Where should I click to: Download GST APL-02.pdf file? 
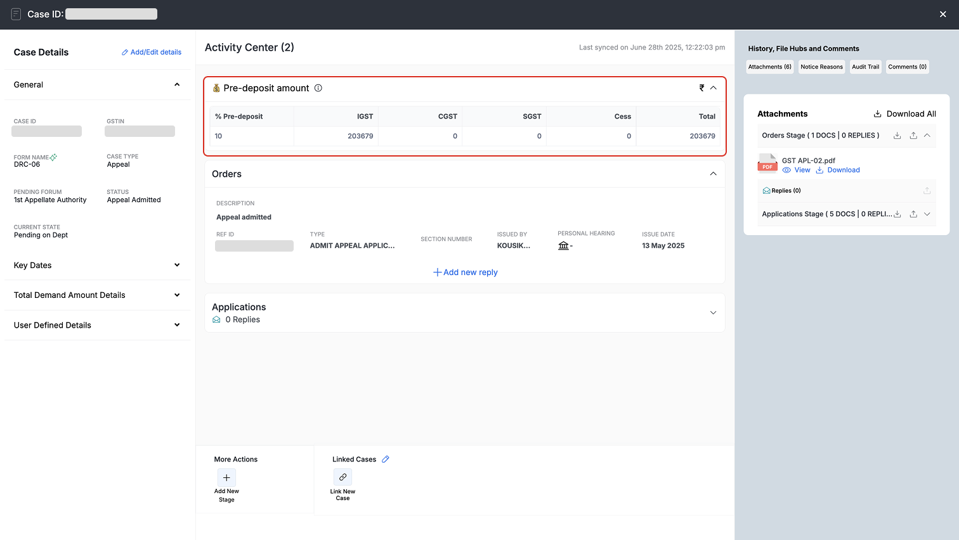click(x=838, y=170)
